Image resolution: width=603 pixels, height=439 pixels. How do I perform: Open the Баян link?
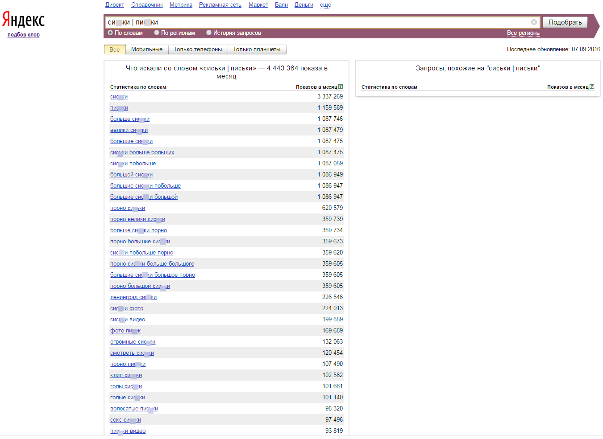click(281, 5)
